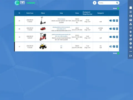133x100 pixels.
Task: Open the category tree icon in the sidebar
Action: (x=131, y=16)
